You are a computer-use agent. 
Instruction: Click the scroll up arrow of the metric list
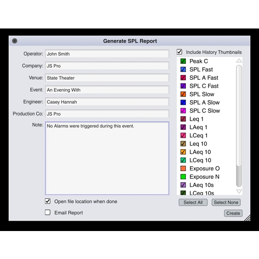[x=239, y=61]
